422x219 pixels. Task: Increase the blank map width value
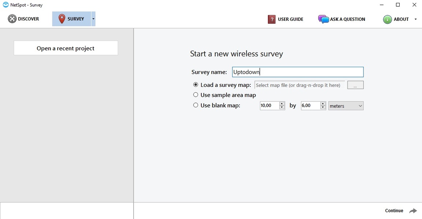(282, 104)
